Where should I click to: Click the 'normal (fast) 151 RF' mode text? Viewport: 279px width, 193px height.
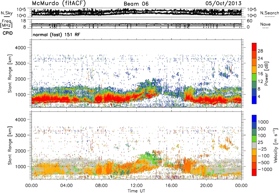click(x=56, y=34)
